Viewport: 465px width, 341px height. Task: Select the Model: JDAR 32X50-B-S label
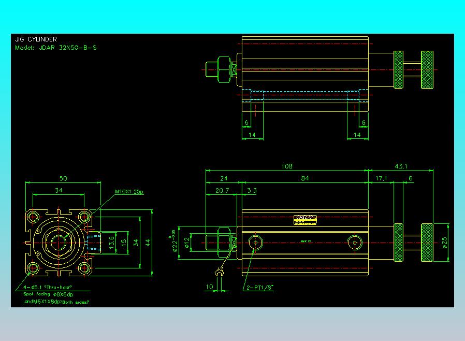point(56,48)
